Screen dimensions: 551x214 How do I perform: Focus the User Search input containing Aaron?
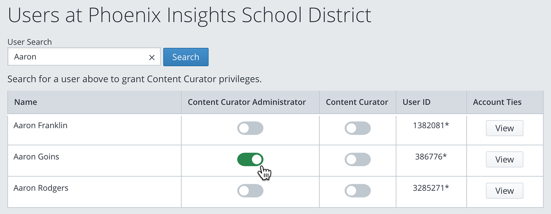pyautogui.click(x=84, y=57)
